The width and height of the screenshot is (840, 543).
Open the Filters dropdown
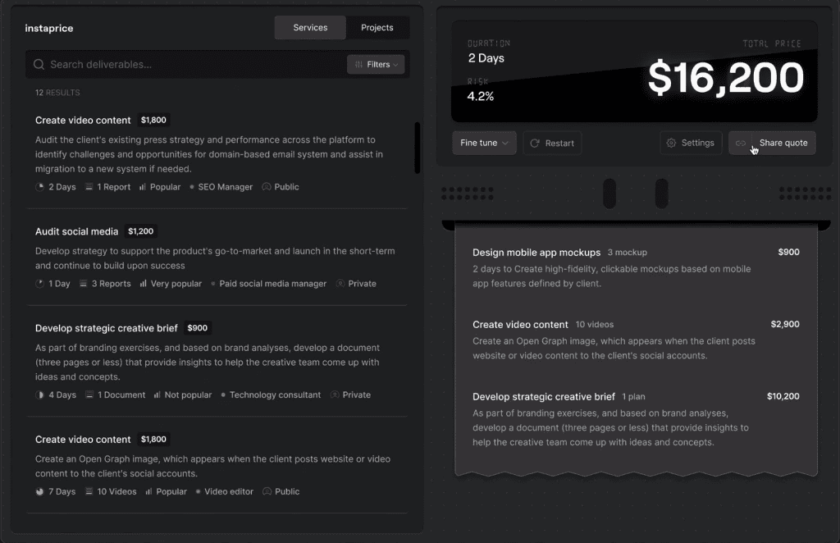(376, 65)
